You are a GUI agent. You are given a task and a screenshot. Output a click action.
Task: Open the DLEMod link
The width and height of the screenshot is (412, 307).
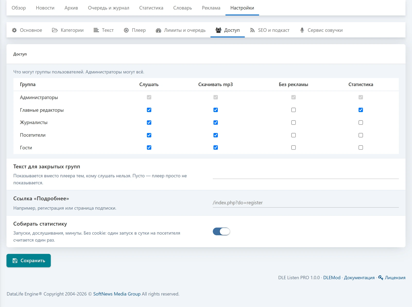coord(332,278)
